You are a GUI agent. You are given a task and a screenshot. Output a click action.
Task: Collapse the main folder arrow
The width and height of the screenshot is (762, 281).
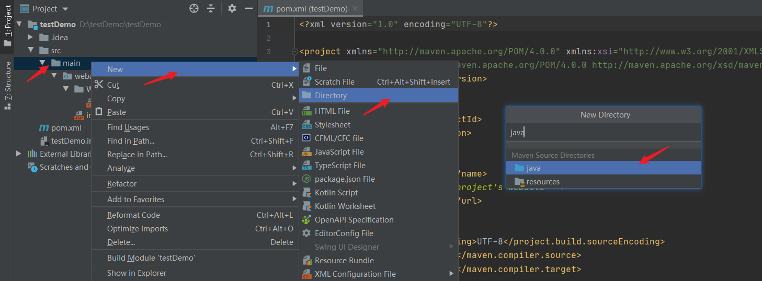(x=42, y=63)
